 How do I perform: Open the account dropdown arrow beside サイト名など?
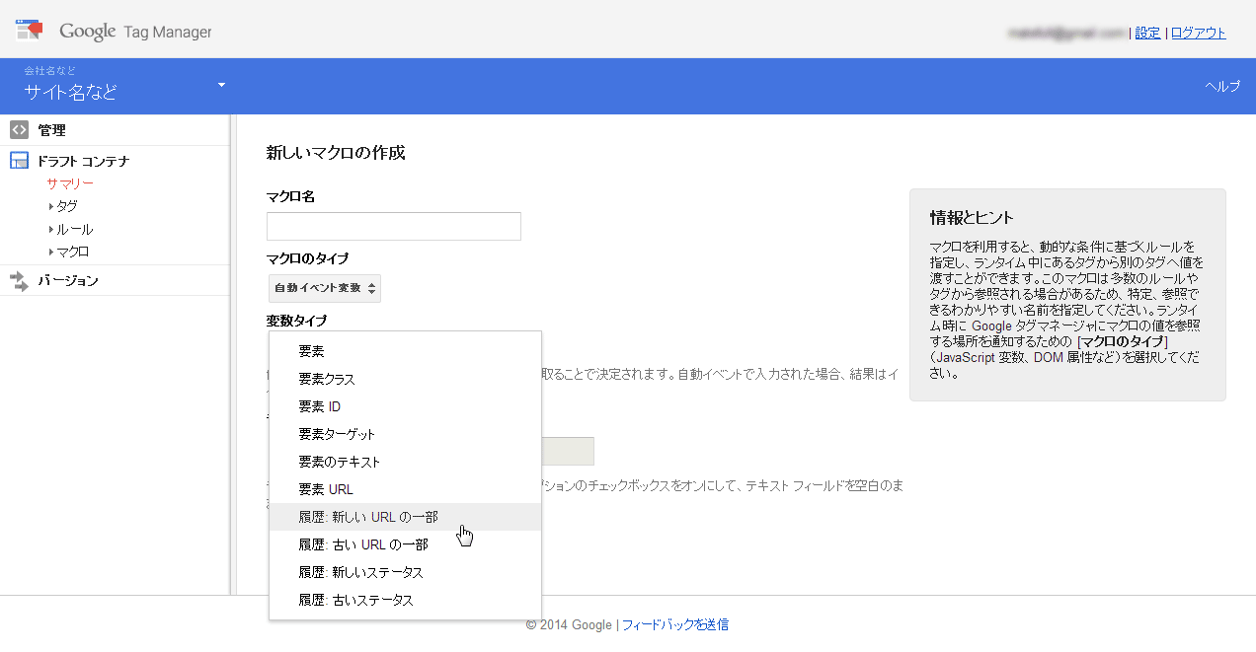pyautogui.click(x=221, y=85)
